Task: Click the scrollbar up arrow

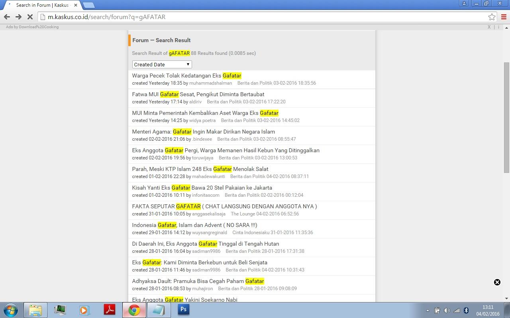Action: click(x=506, y=27)
